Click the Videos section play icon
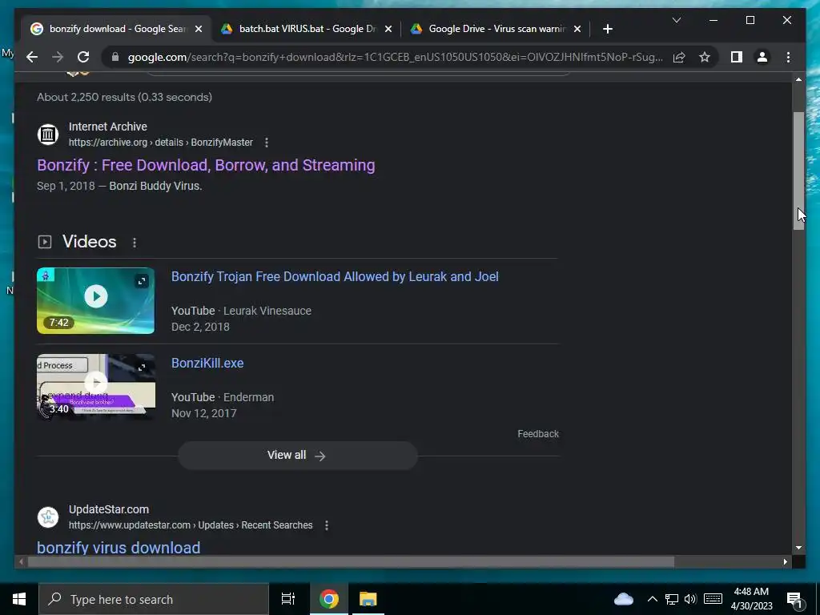This screenshot has height=615, width=820. tap(45, 242)
